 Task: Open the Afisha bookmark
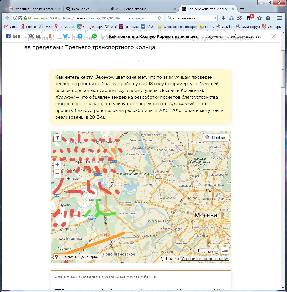tap(148, 27)
